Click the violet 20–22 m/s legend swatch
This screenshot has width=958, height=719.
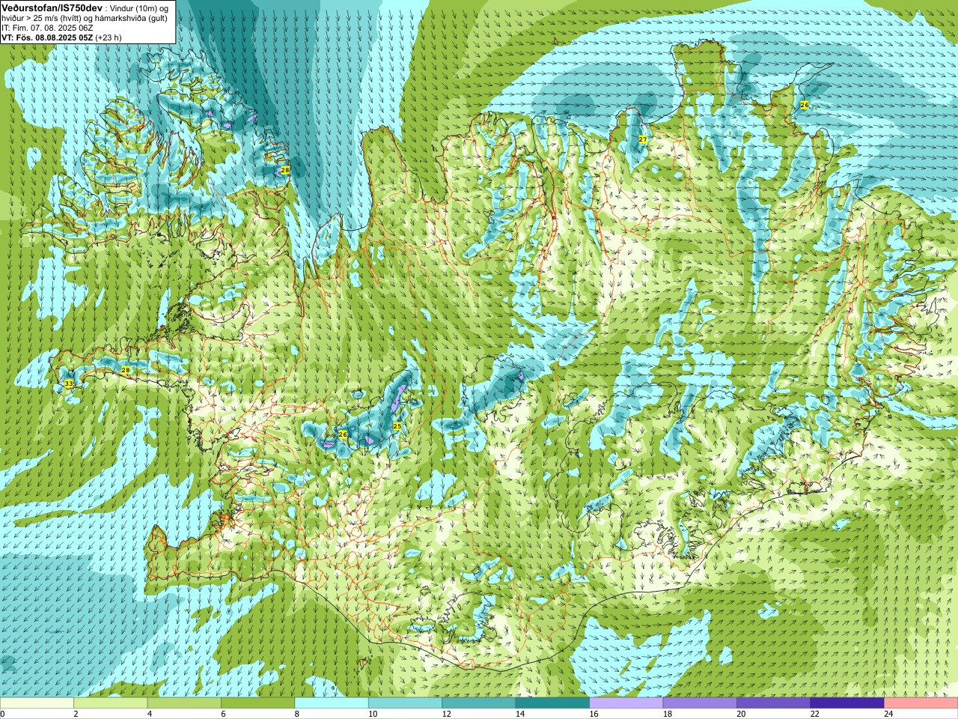pyautogui.click(x=774, y=703)
